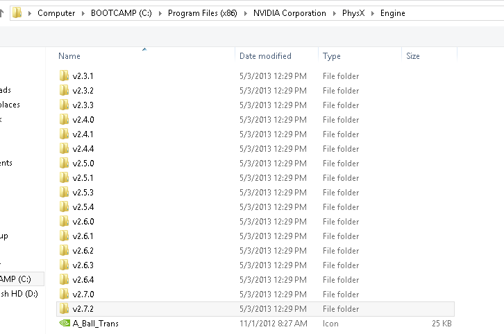
Task: Sort by the Date modified column
Action: pyautogui.click(x=265, y=56)
